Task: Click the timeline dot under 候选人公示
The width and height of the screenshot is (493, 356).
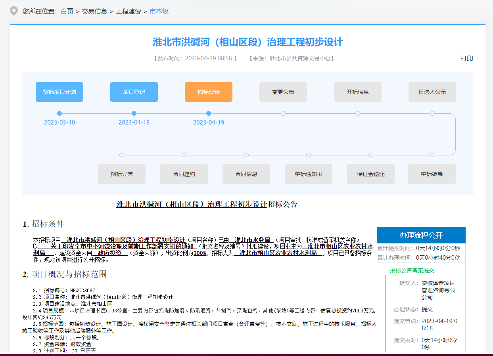Action: pos(432,113)
